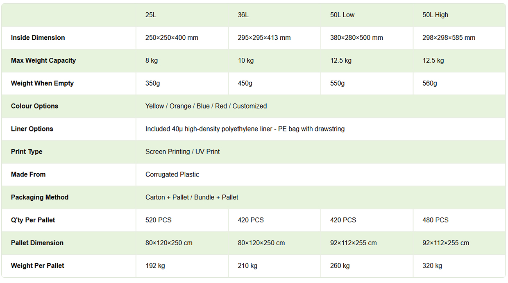Click the Print Type row label
This screenshot has width=508, height=283.
point(27,152)
